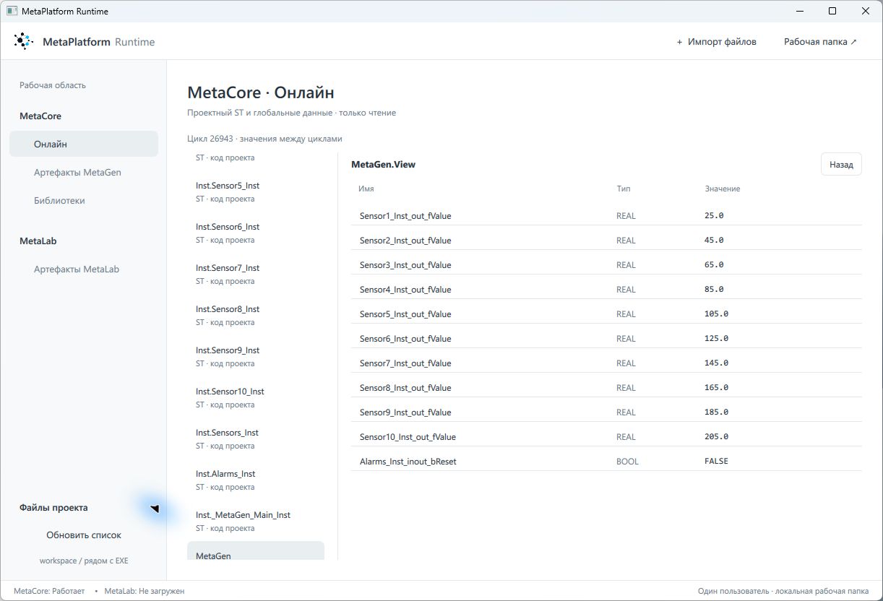The image size is (883, 601).
Task: Select the highlighted MetaGen list entry
Action: pos(256,551)
